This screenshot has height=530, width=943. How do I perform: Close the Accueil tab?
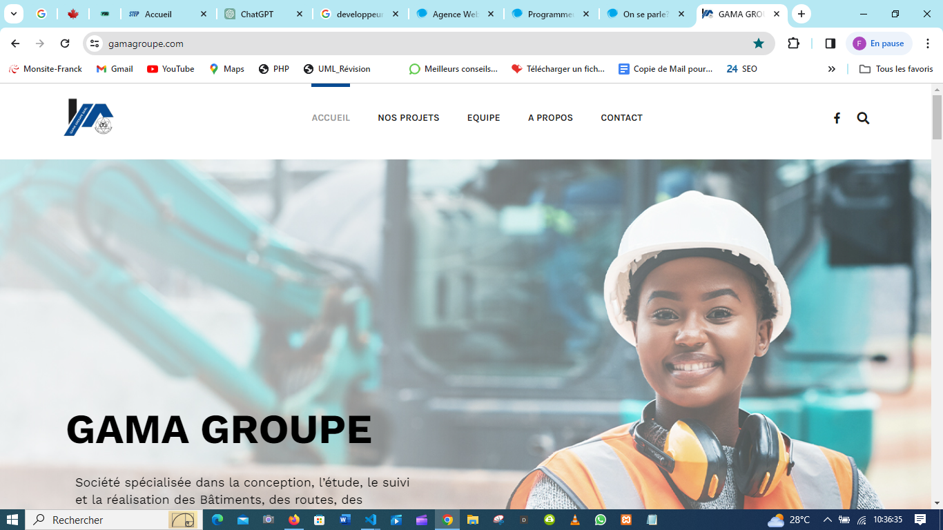(204, 14)
